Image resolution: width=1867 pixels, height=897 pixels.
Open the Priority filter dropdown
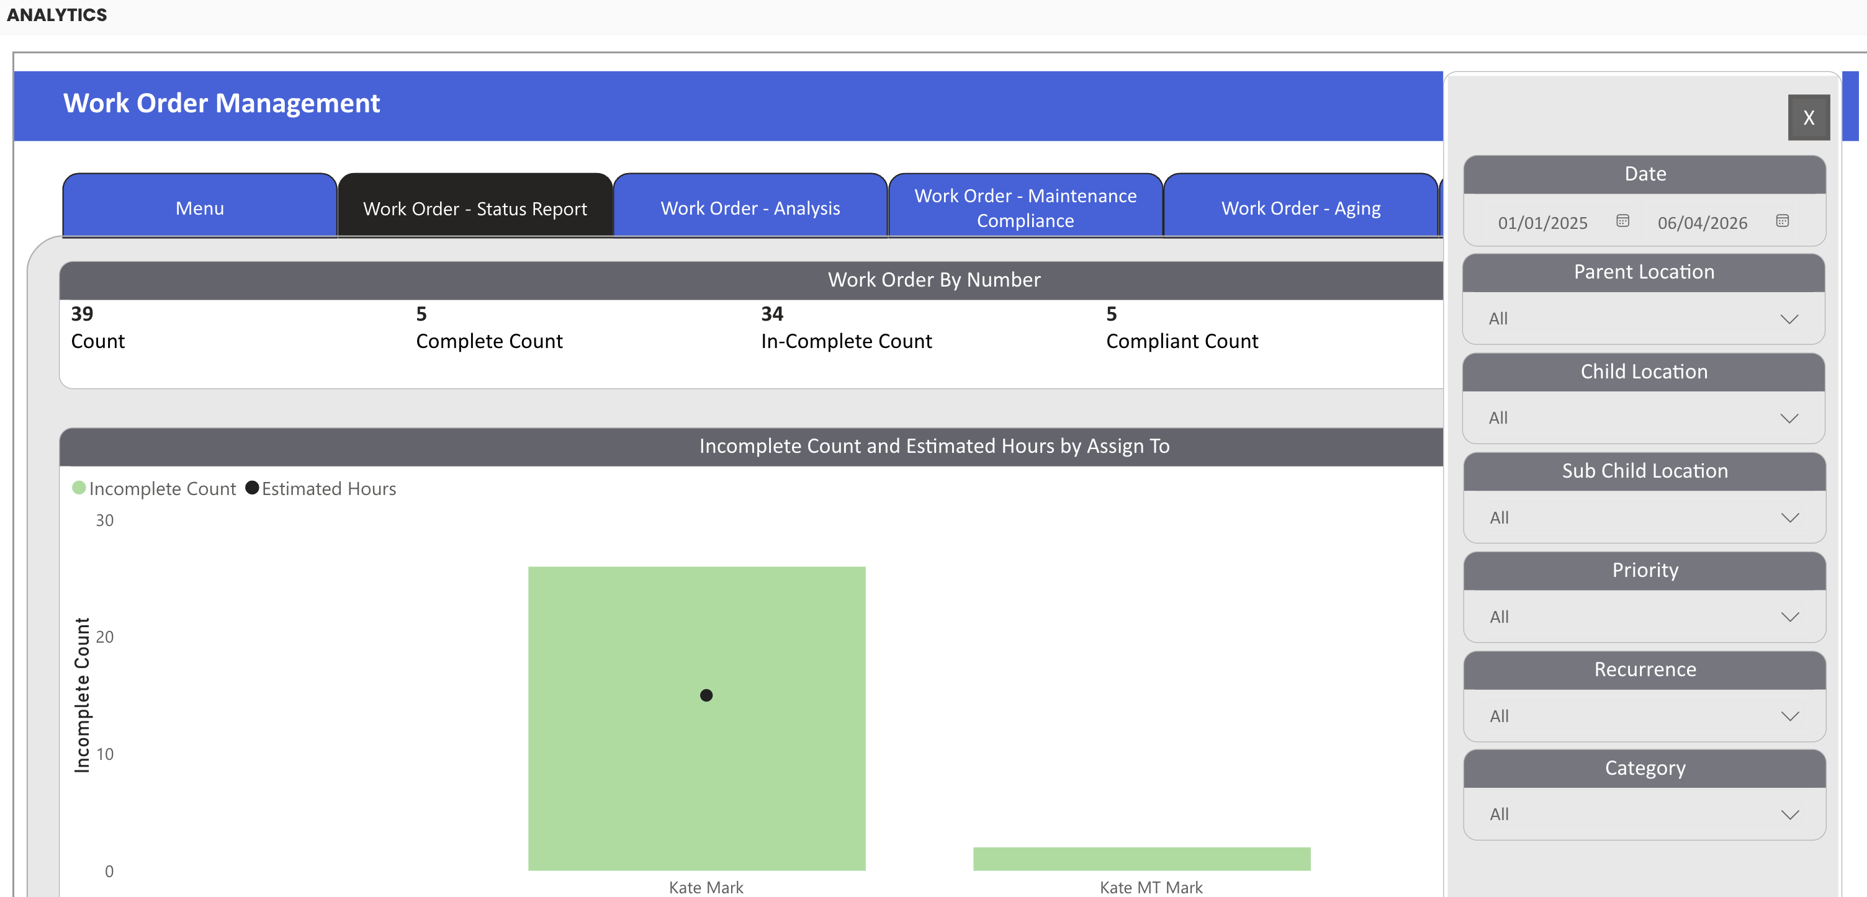tap(1644, 617)
